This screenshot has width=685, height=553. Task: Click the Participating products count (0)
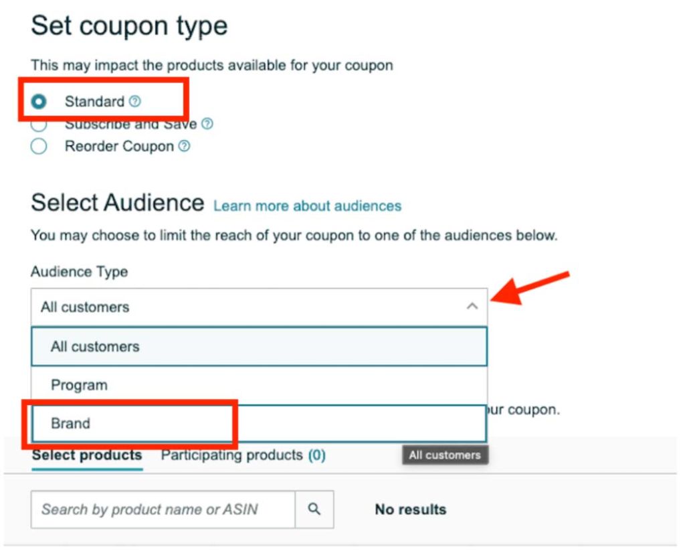pyautogui.click(x=316, y=455)
